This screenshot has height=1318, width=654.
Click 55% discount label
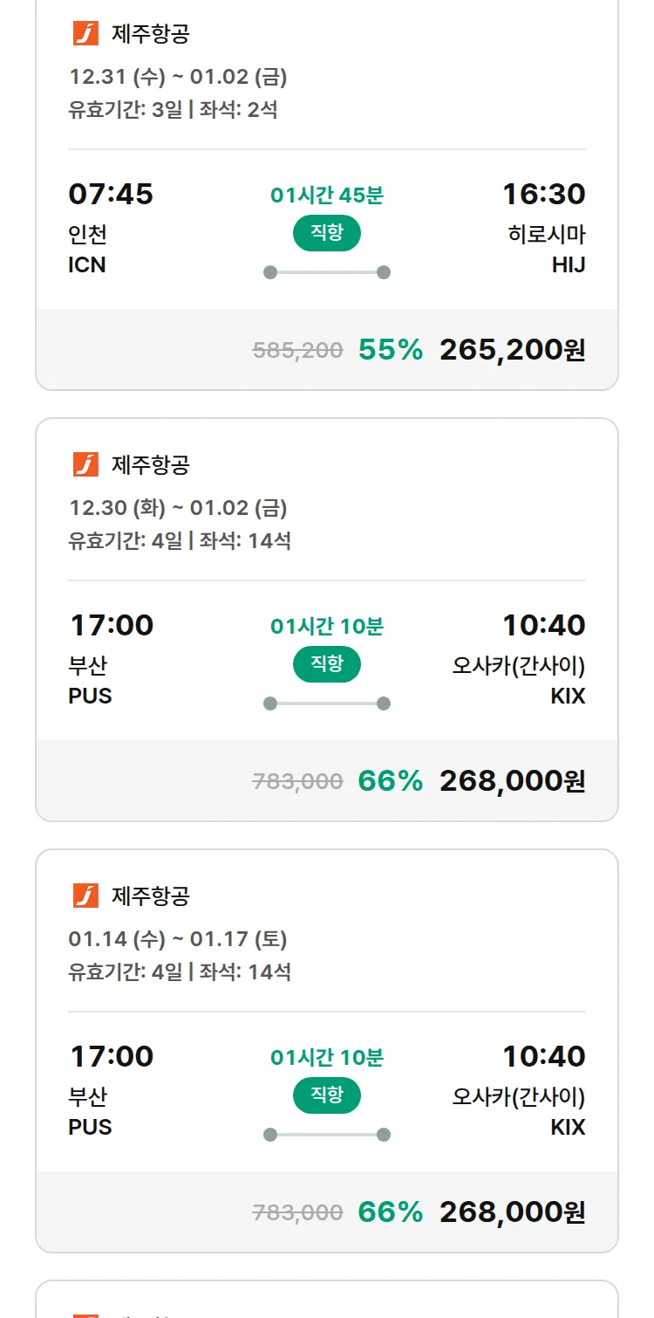tap(390, 350)
